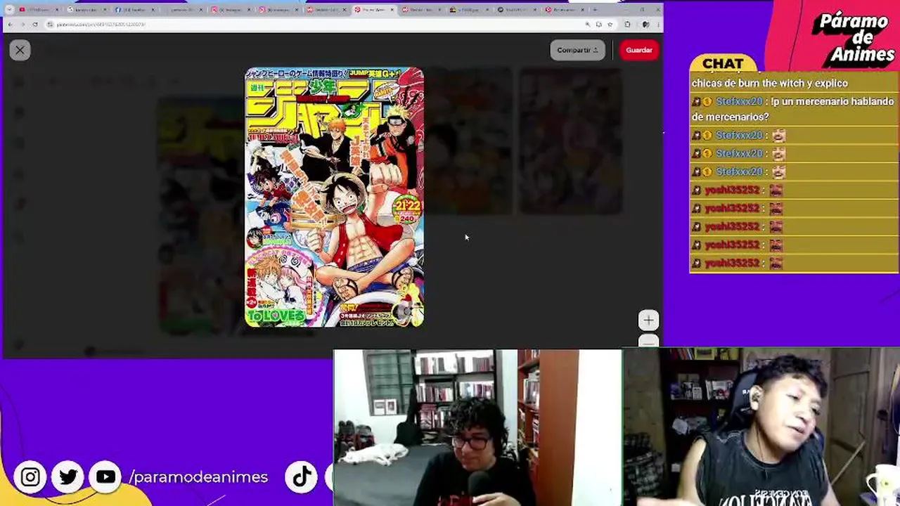Open the browser three-dot menu
900x506 pixels.
tap(657, 25)
